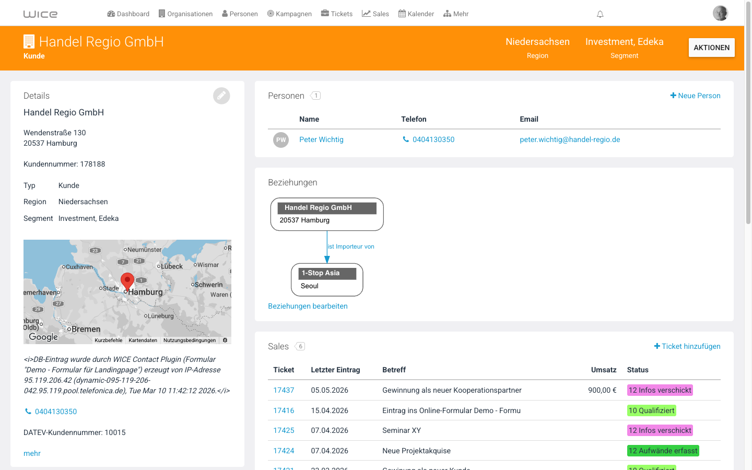Click the map settings gear icon
The image size is (752, 470).
click(x=225, y=340)
